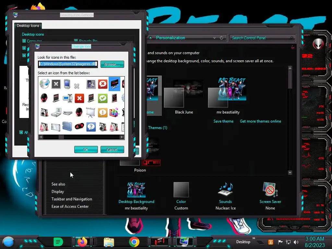Screen dimensions: 332x249
Task: Click the taskbar clock 3:00 AM
Action: pyautogui.click(x=314, y=239)
